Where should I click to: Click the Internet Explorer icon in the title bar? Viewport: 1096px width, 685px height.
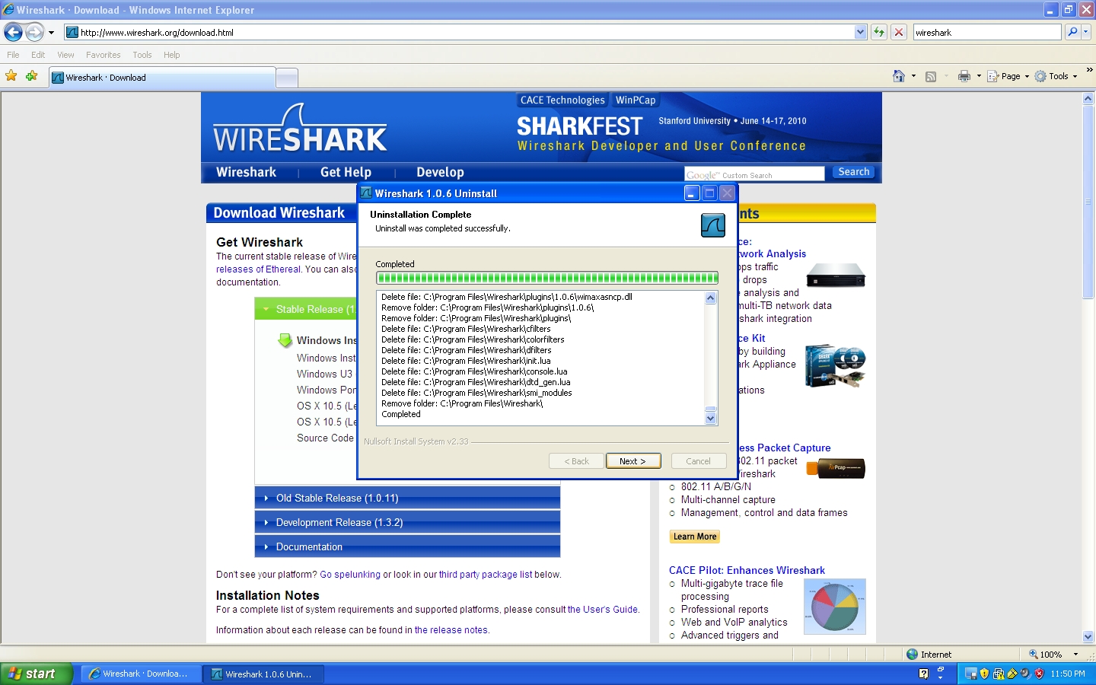[x=8, y=10]
